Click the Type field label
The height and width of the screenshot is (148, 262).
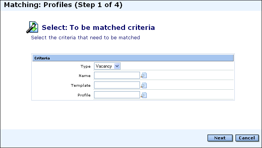coord(85,67)
